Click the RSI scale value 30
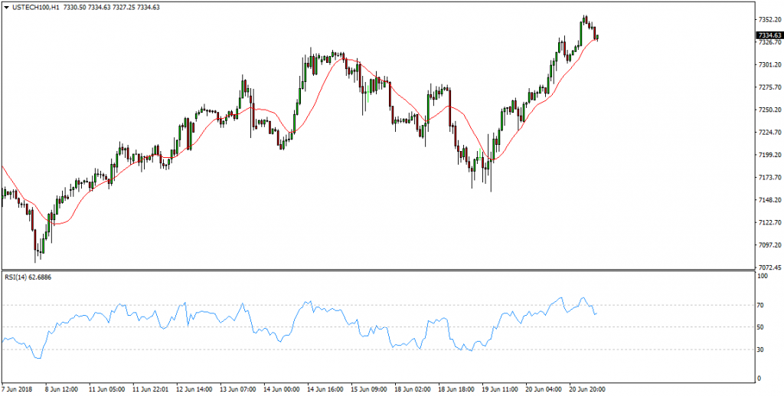 [x=759, y=350]
